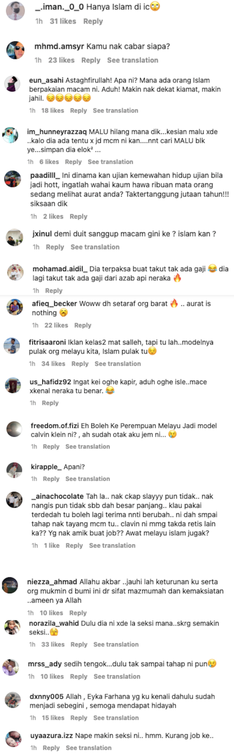Image resolution: width=234 pixels, height=754 pixels.
Task: See translation of im_hunneyrazzaq comment
Action: click(110, 162)
